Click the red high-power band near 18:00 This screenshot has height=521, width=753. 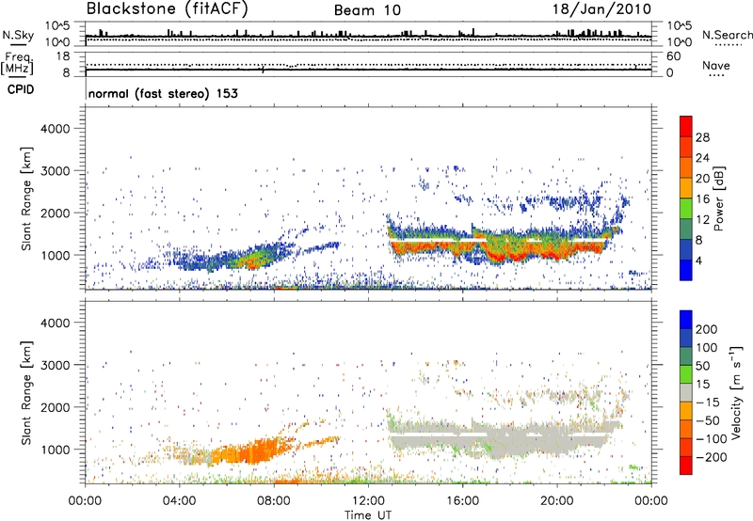coord(516,252)
